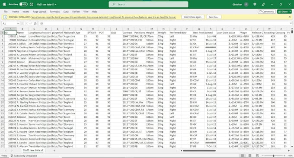Select the fifa21 raw data v2 sheet tab

tap(33, 150)
